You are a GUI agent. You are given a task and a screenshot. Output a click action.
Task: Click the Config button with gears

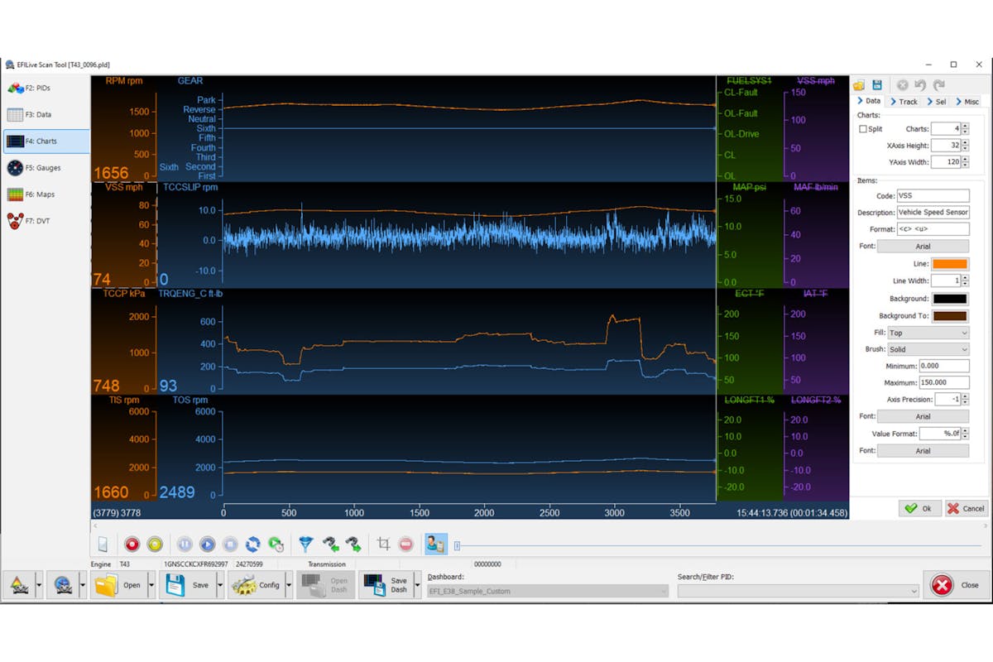(x=257, y=585)
